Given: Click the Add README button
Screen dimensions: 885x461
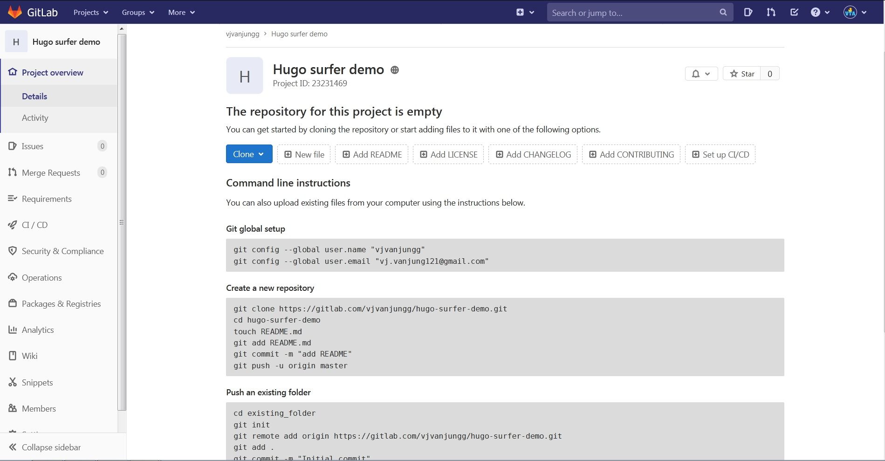Looking at the screenshot, I should 372,154.
